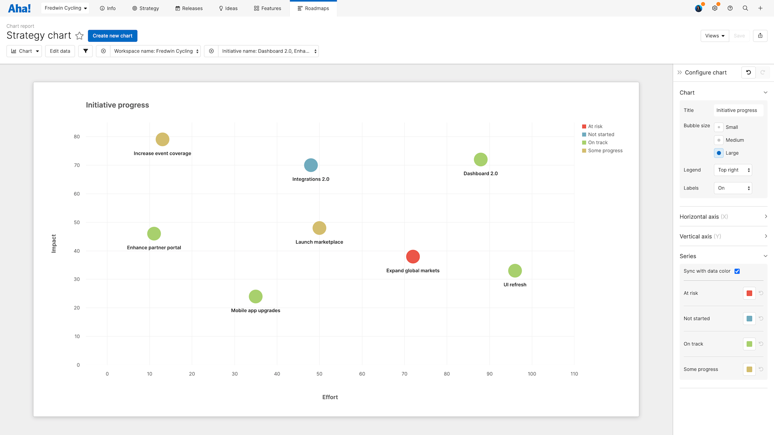This screenshot has width=774, height=435.
Task: Click the Edit data button
Action: point(60,51)
